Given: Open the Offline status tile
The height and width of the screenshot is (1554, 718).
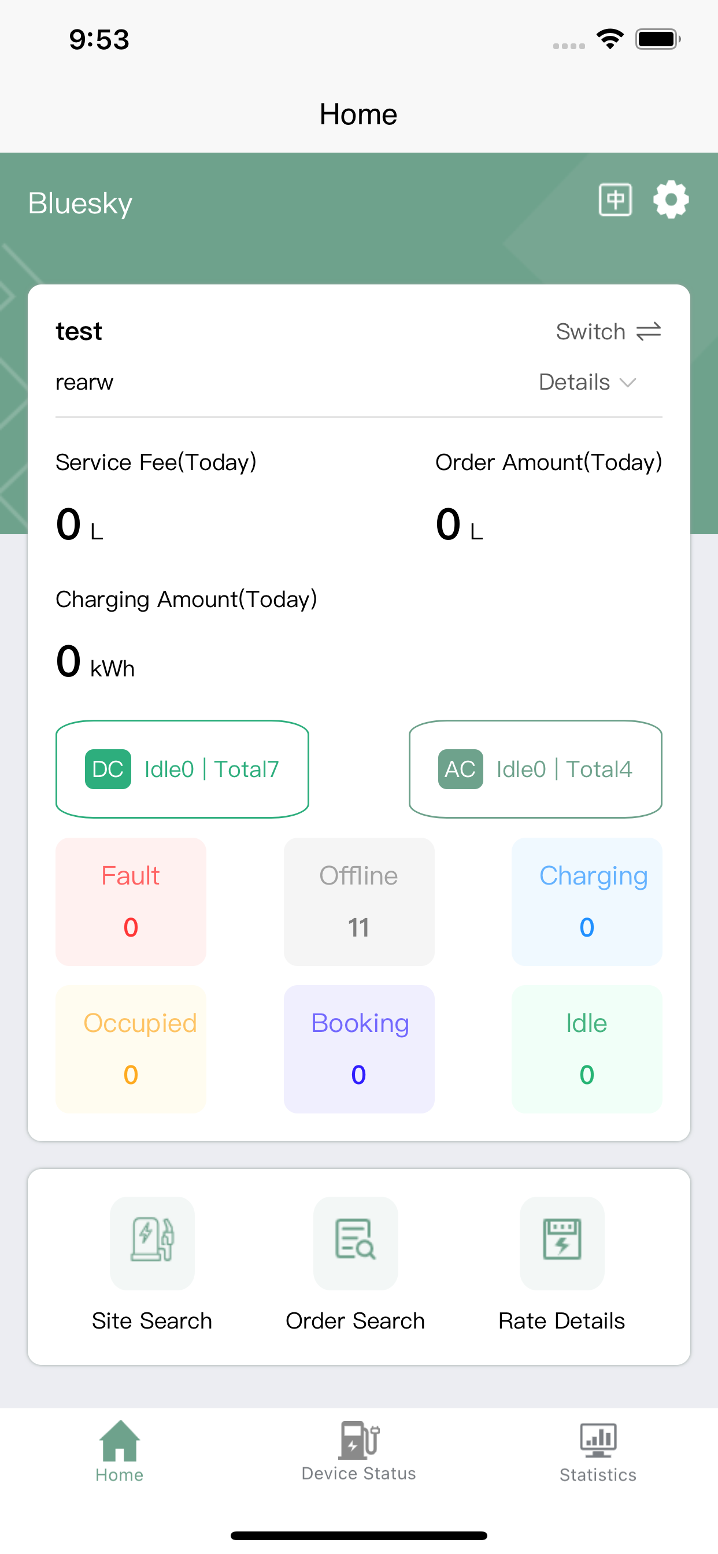Looking at the screenshot, I should [359, 902].
